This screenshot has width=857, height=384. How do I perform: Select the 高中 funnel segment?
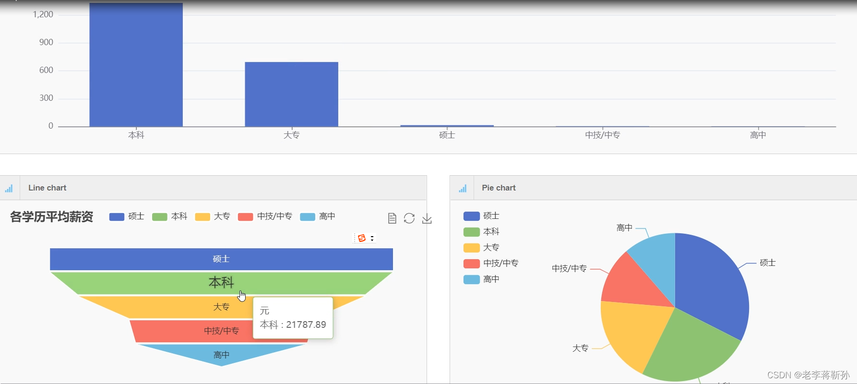coord(221,354)
